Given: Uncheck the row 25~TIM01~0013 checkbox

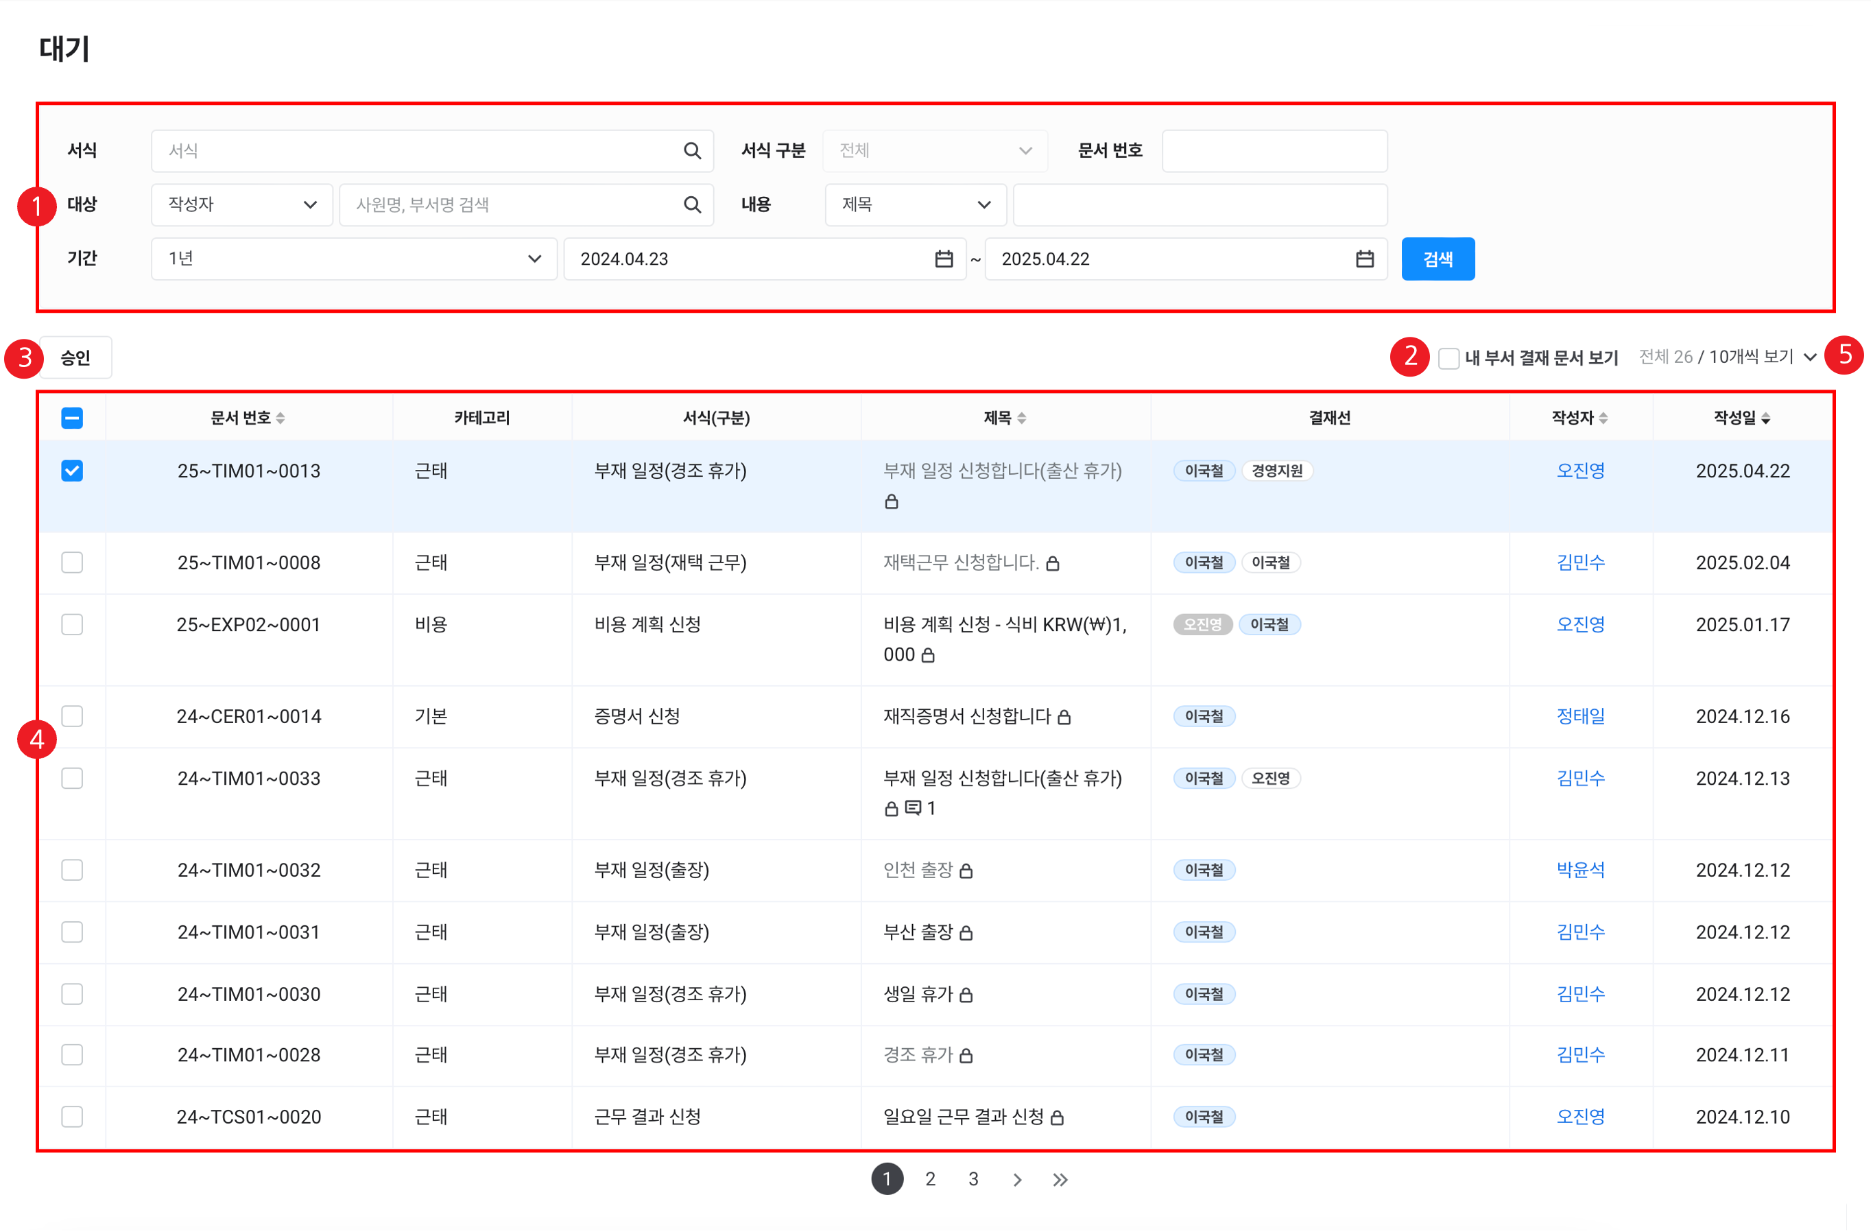Looking at the screenshot, I should pyautogui.click(x=73, y=471).
